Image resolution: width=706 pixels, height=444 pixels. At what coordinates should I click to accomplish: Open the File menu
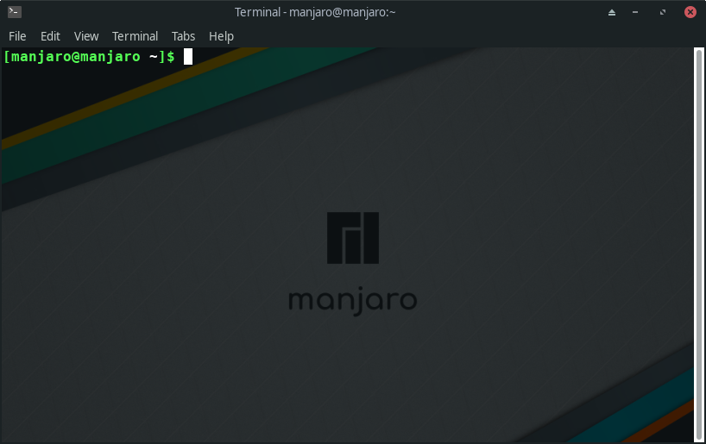pyautogui.click(x=17, y=36)
